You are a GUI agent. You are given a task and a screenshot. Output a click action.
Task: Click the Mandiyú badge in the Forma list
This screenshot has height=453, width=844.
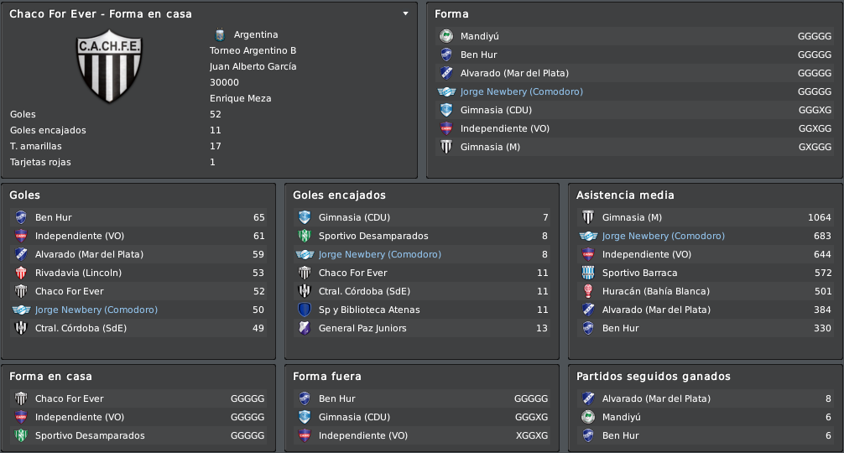(446, 36)
